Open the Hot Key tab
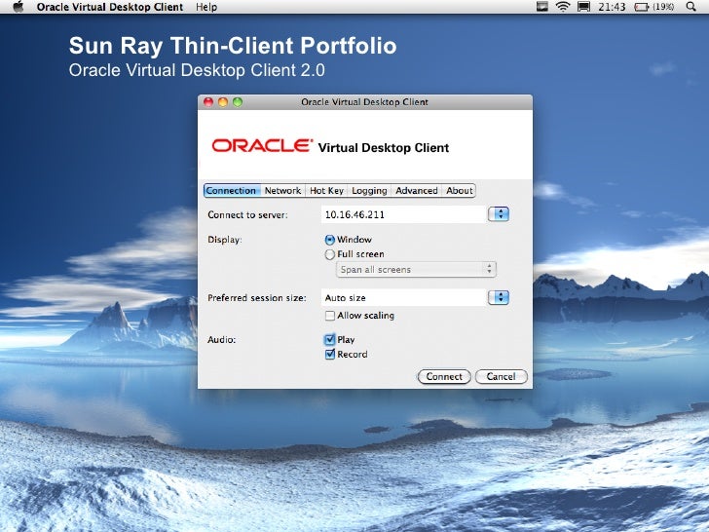This screenshot has width=709, height=532. pyautogui.click(x=326, y=190)
